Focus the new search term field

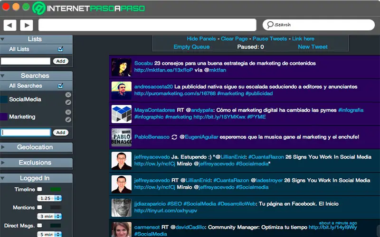pyautogui.click(x=26, y=133)
